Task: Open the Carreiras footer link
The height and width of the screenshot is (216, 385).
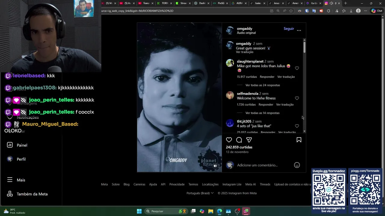Action: [139, 184]
